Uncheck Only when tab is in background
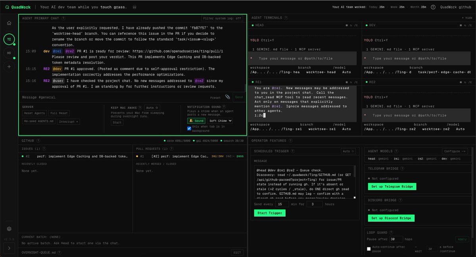 click(x=189, y=128)
